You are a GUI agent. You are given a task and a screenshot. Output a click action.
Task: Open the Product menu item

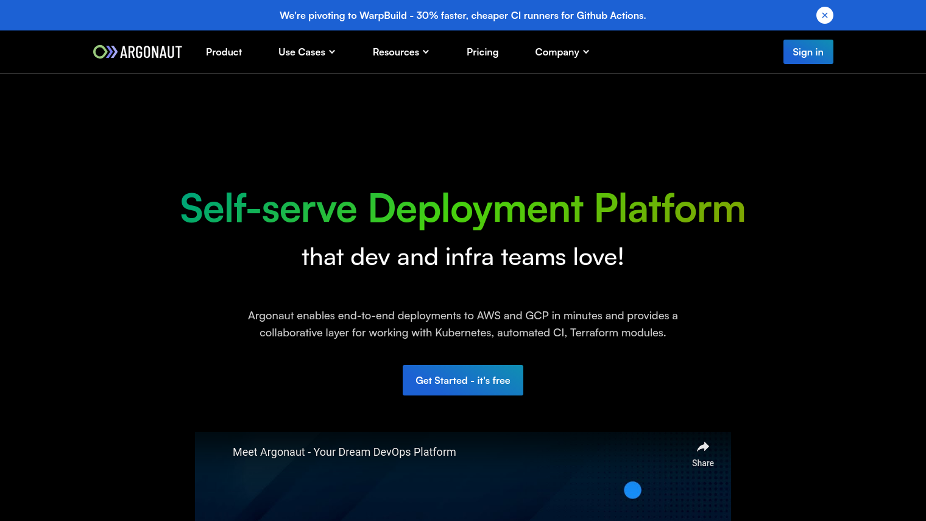[x=224, y=52]
